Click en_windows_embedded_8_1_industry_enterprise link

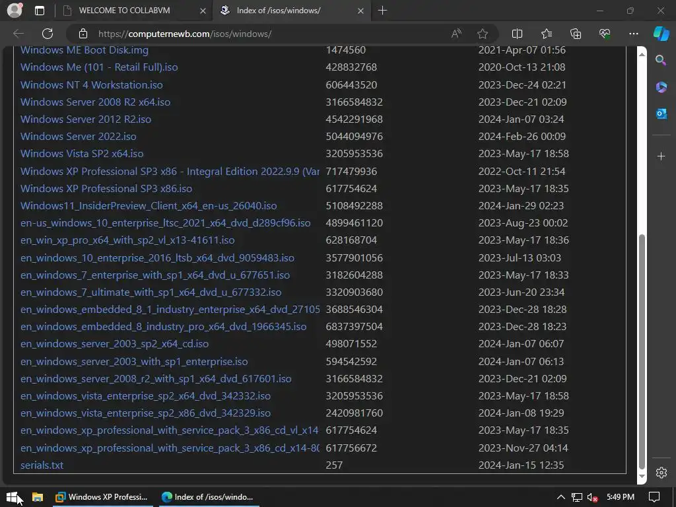coord(170,310)
